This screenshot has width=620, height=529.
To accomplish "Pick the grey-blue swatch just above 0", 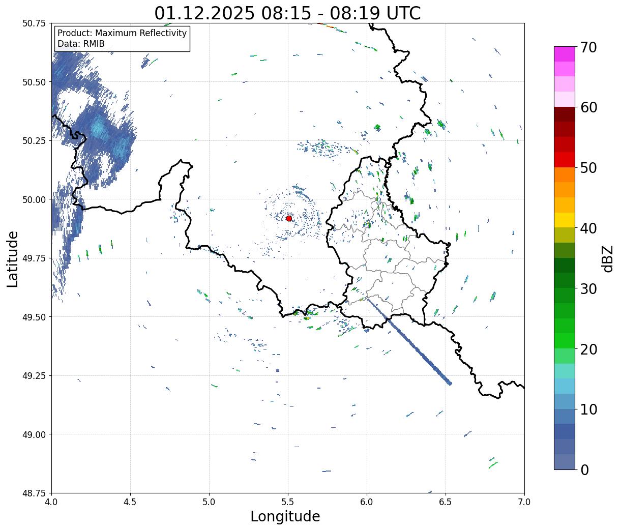I will pos(565,461).
